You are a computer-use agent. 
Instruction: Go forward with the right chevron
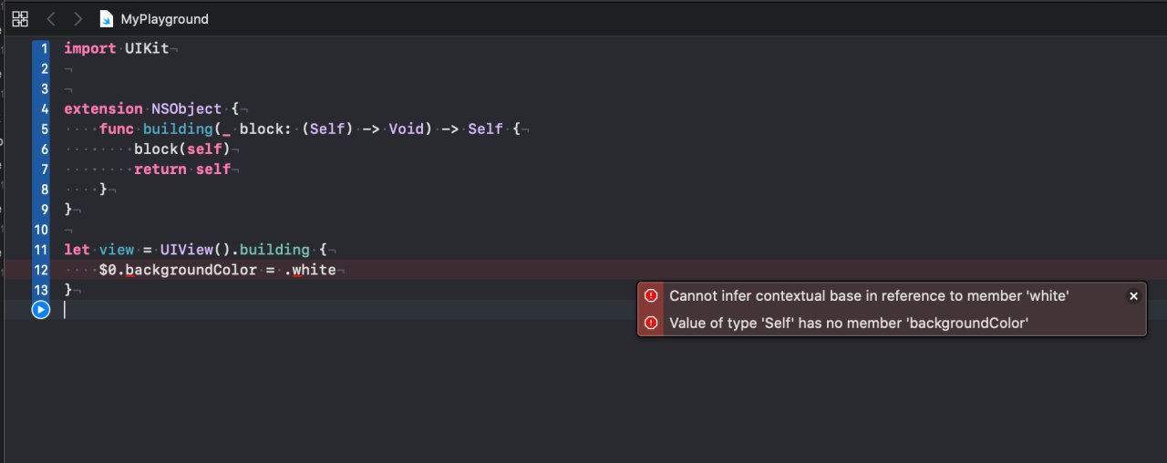(78, 18)
